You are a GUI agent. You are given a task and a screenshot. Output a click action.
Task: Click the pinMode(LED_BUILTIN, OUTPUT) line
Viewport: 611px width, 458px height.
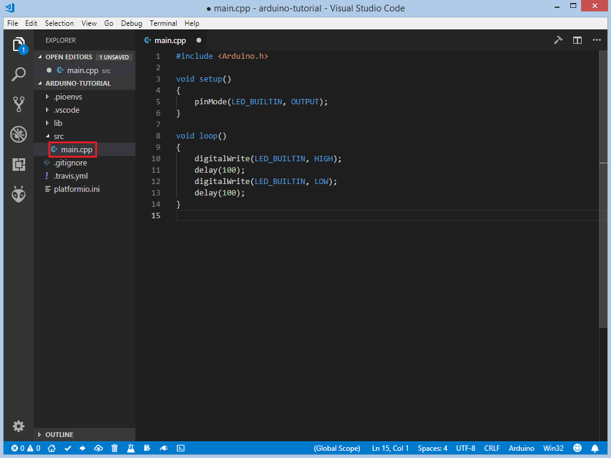(x=261, y=102)
